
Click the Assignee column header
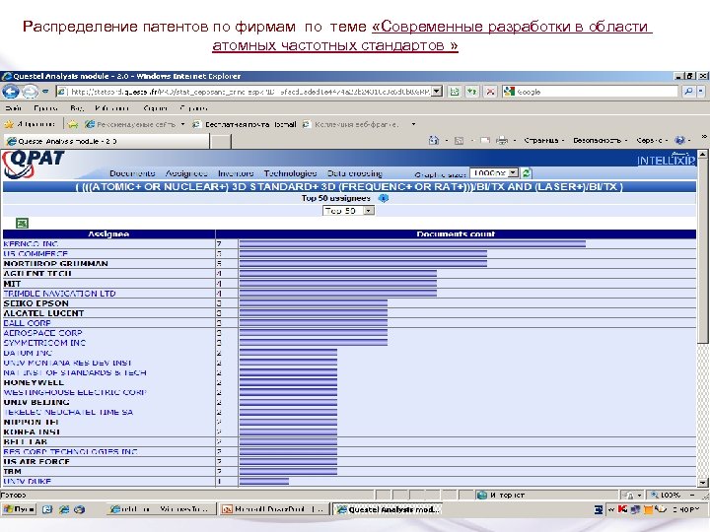pos(108,233)
